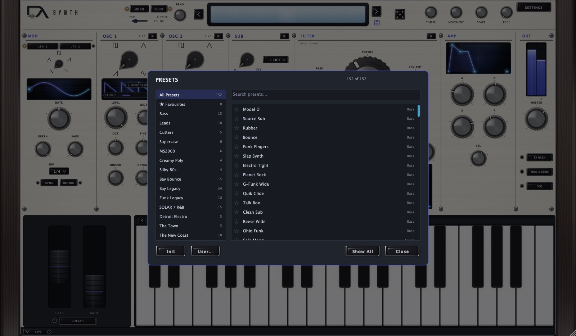The height and width of the screenshot is (336, 576).
Task: Close the presets dialog
Action: pos(402,251)
